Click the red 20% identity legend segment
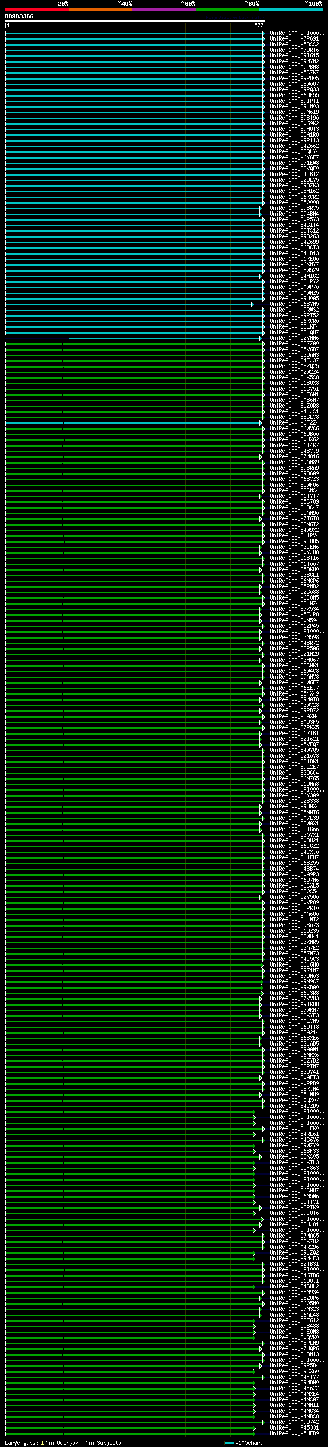This screenshot has height=1447, width=328. (x=37, y=9)
